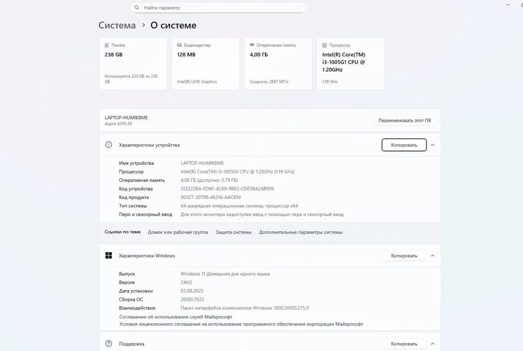This screenshot has height=351, width=523.
Task: Copy device specifications with Копировать button
Action: pos(404,145)
